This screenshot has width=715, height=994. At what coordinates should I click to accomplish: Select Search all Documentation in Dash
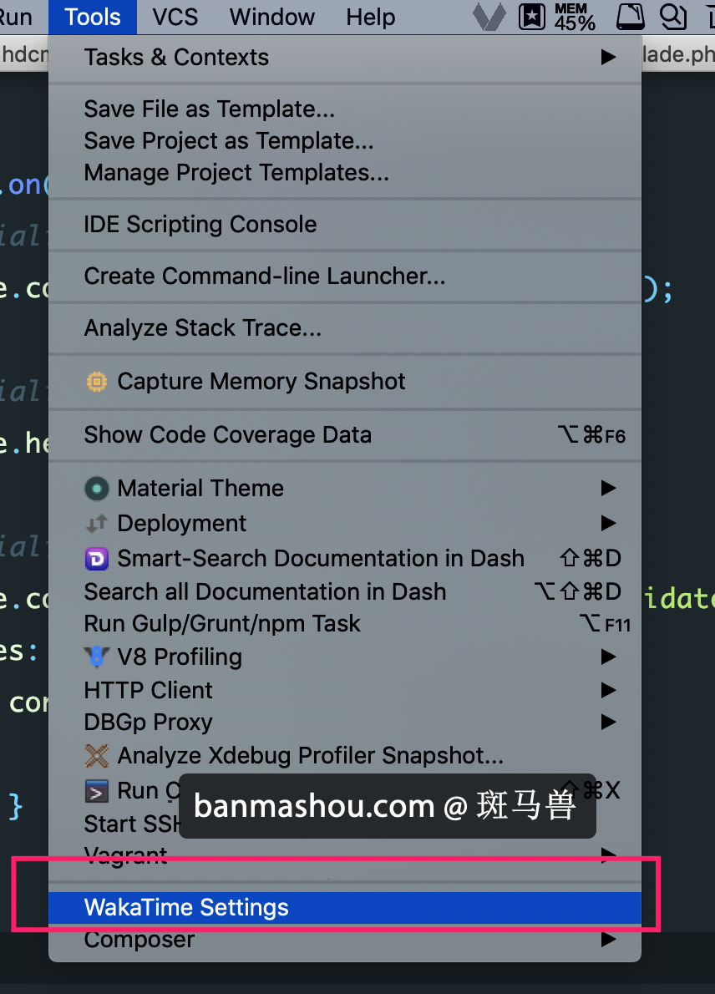(x=345, y=591)
